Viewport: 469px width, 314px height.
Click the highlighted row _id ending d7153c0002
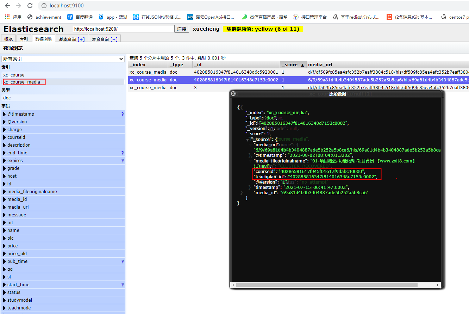tap(299, 80)
